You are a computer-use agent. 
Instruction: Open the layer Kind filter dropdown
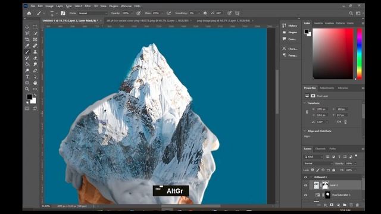314,157
